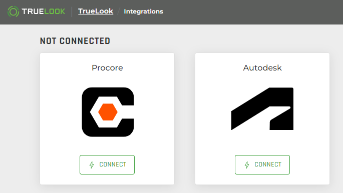This screenshot has width=343, height=193.
Task: Click the gray gap between the two cards
Action: click(185, 119)
